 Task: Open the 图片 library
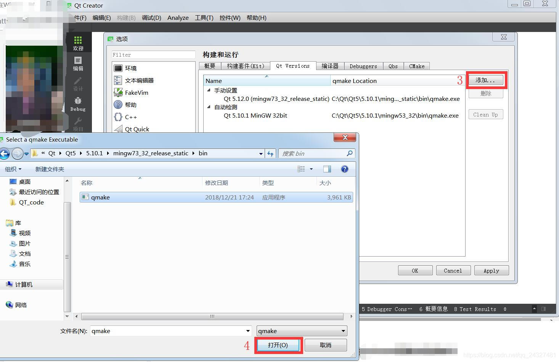tap(20, 243)
